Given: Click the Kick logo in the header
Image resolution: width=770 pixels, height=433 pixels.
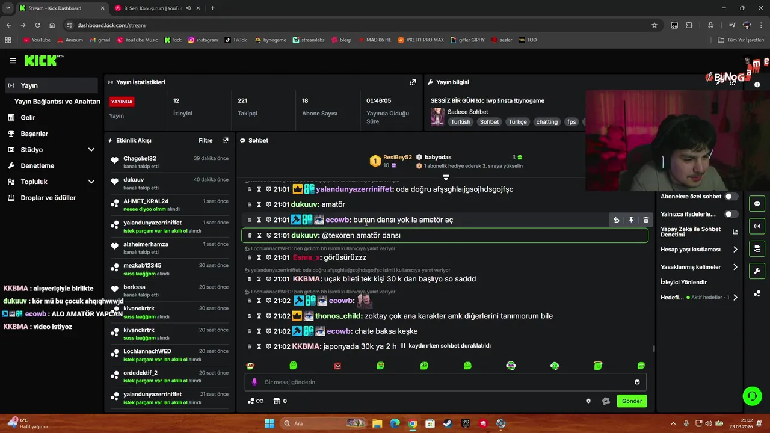Looking at the screenshot, I should (x=43, y=60).
